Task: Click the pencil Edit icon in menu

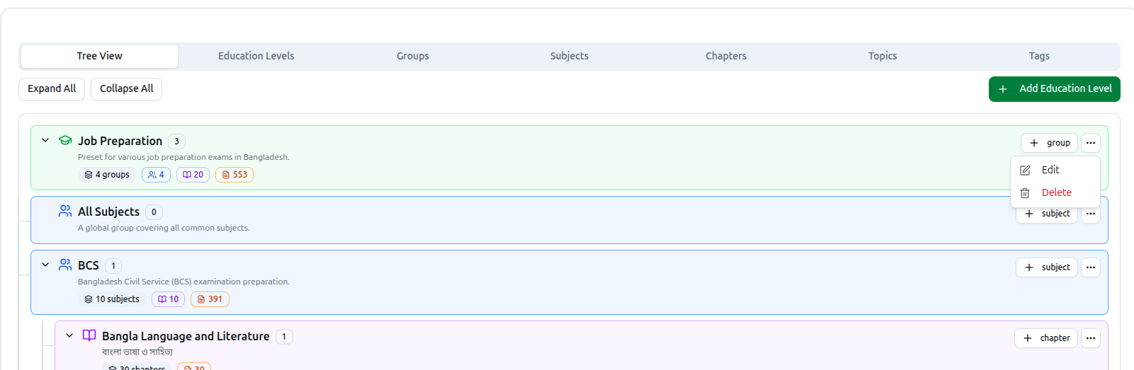Action: point(1025,170)
